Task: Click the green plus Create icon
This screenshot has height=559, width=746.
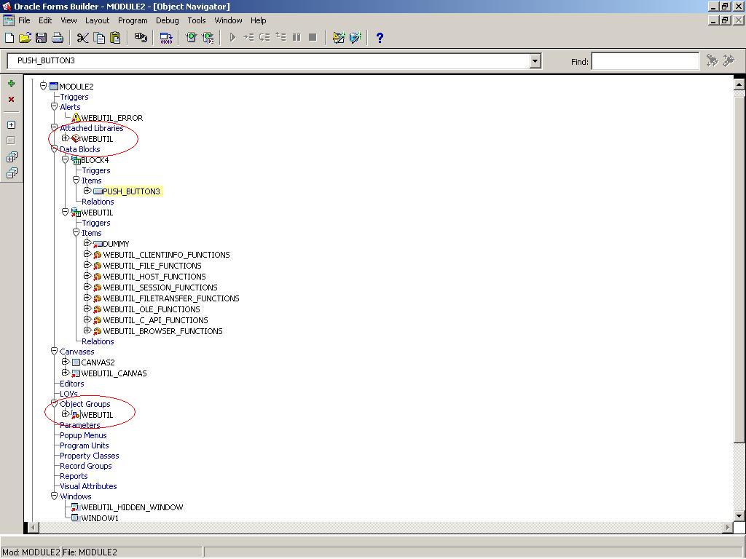Action: tap(12, 84)
